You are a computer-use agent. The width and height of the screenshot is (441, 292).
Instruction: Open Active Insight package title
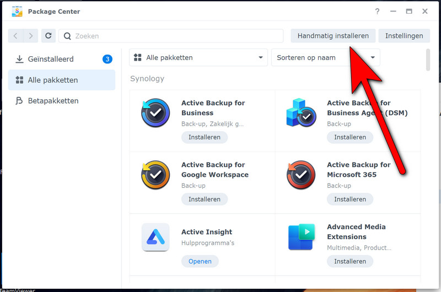click(207, 232)
